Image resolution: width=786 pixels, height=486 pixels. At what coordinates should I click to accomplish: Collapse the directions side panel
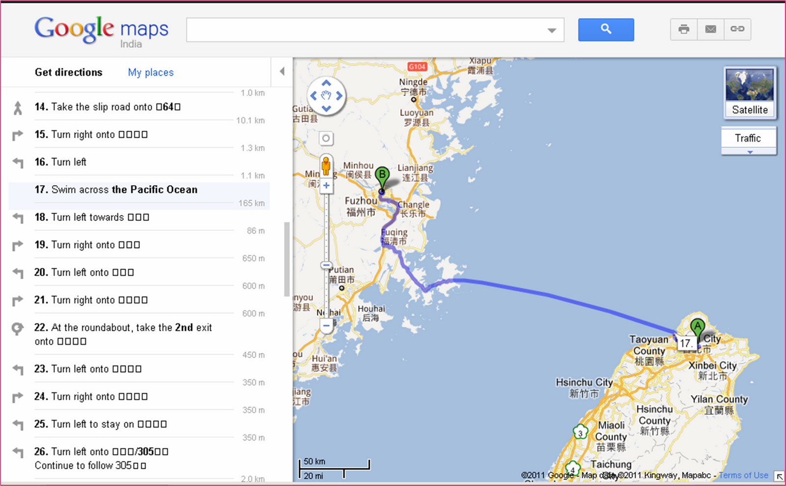click(282, 71)
